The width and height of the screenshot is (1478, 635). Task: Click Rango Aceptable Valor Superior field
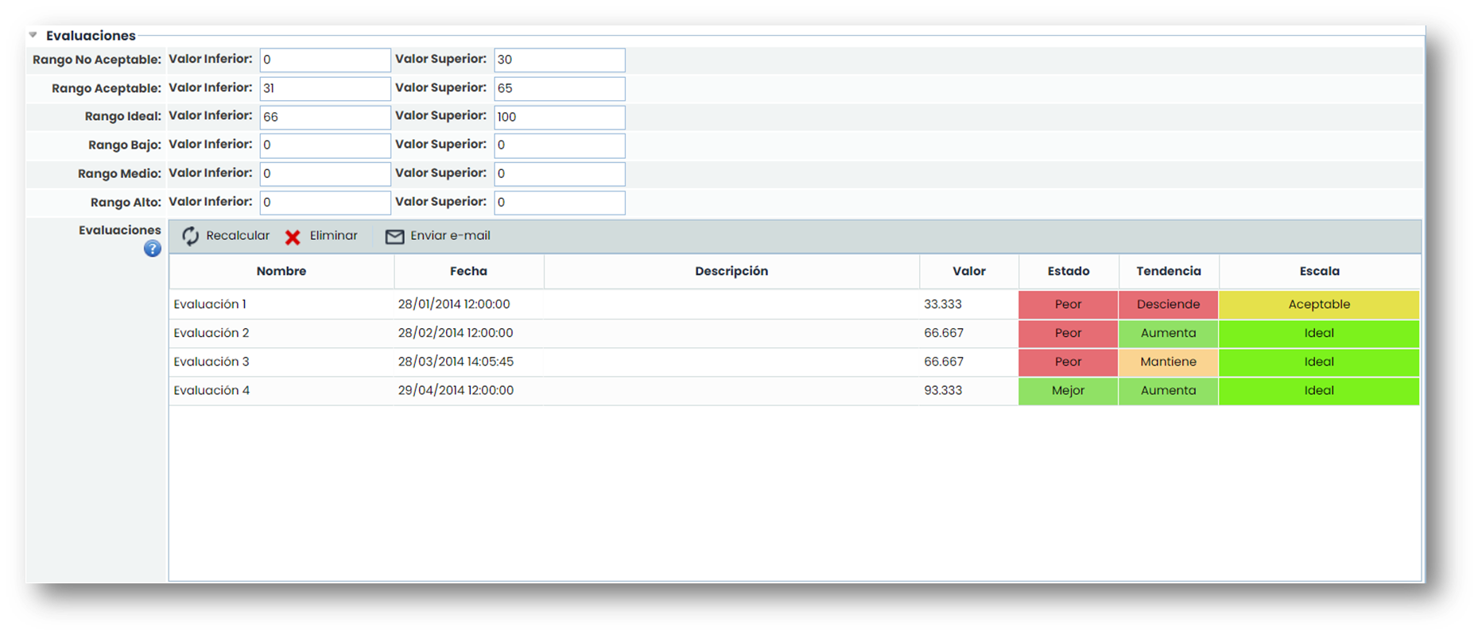pos(559,88)
